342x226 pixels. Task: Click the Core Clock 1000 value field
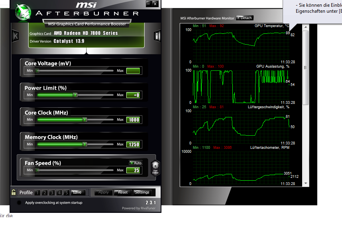point(133,120)
